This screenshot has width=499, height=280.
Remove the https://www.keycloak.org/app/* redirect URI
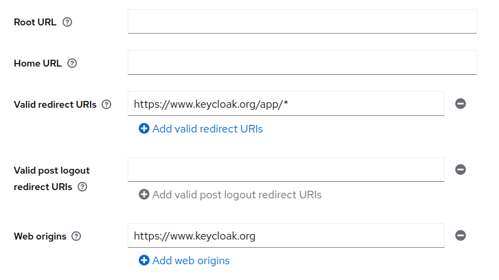461,104
